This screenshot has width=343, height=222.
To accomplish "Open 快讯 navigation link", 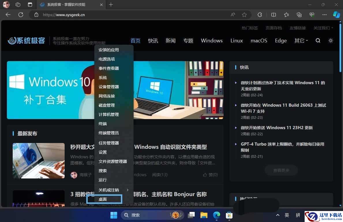I will tap(153, 40).
